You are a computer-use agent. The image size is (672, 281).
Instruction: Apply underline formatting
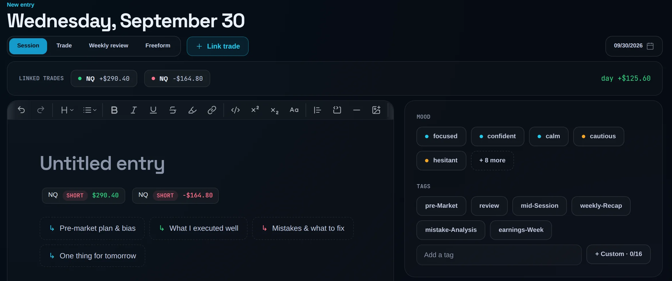153,110
